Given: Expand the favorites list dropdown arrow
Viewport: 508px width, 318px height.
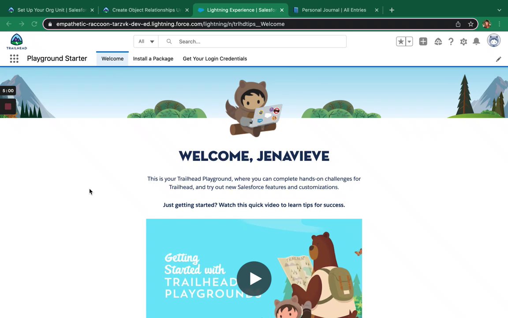Looking at the screenshot, I should pos(409,42).
